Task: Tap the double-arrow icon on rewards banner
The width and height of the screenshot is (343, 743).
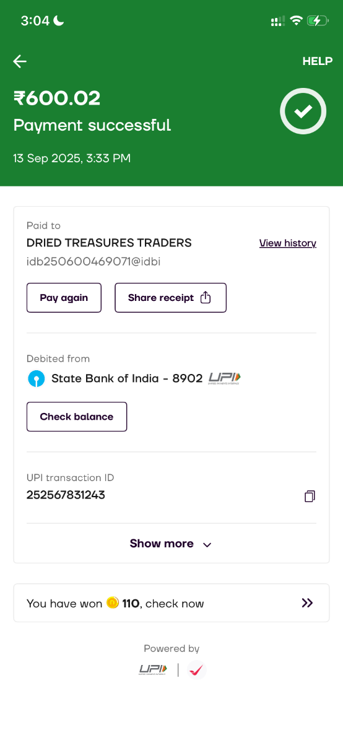Action: click(x=307, y=603)
